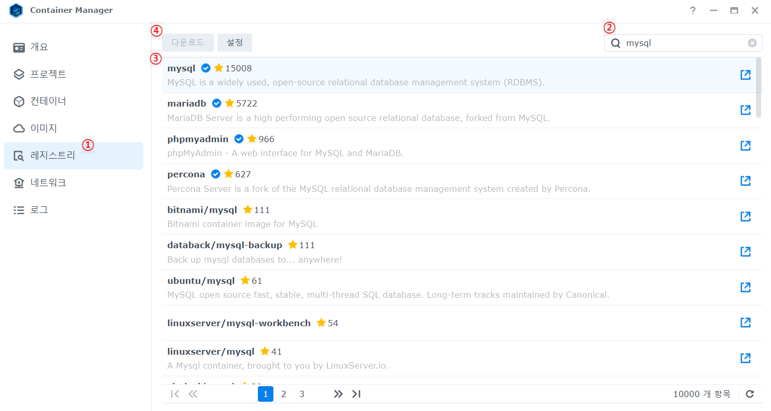Open external link for mysql image
This screenshot has width=771, height=411.
point(746,75)
